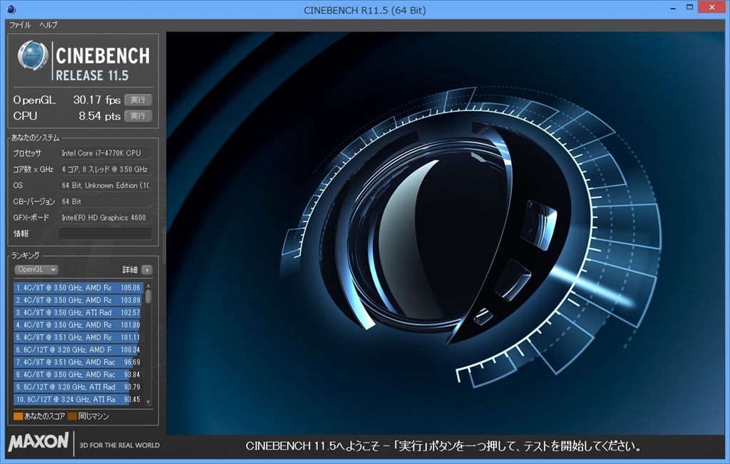Click the MAXON logo at bottom left

tap(38, 443)
